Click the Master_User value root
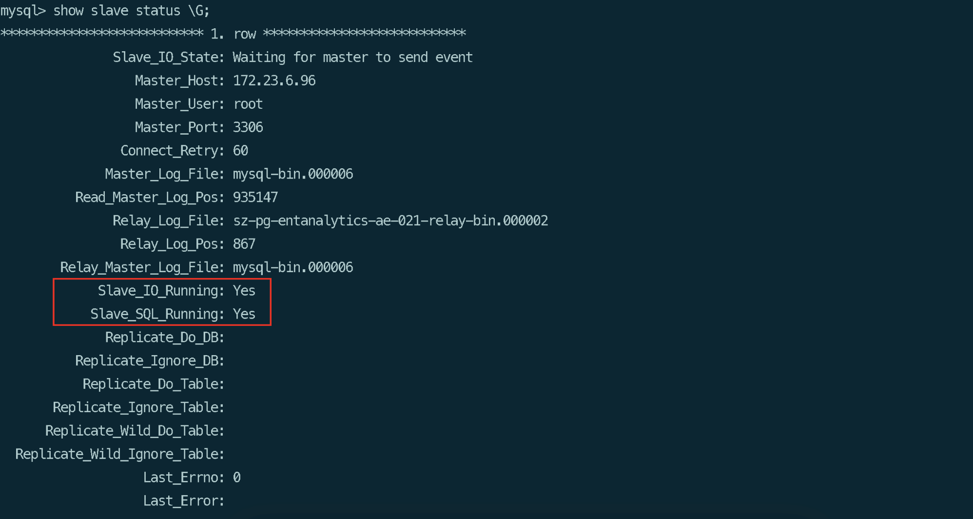Screen dimensions: 973x519 [248, 104]
